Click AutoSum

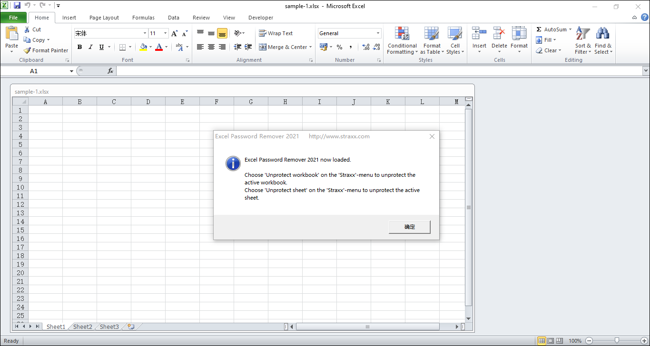point(551,29)
